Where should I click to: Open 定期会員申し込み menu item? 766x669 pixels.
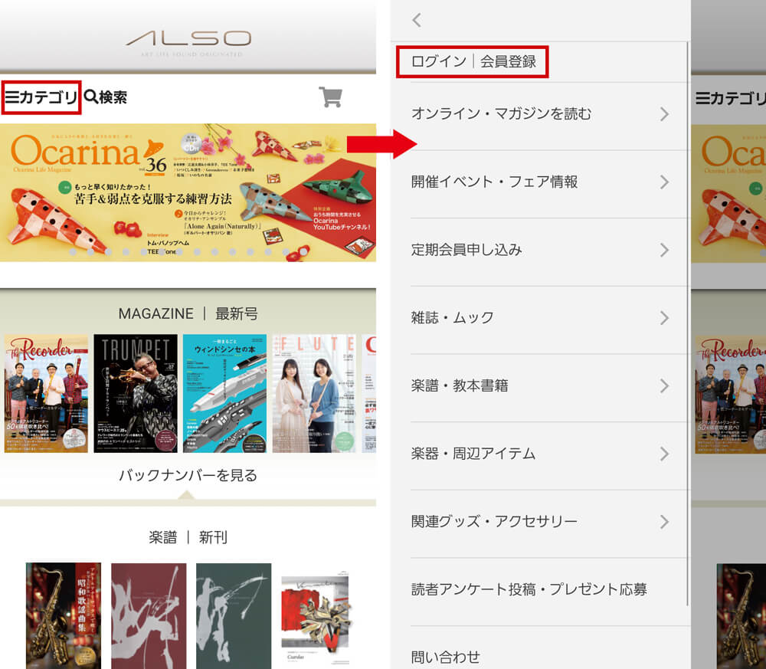coord(466,250)
